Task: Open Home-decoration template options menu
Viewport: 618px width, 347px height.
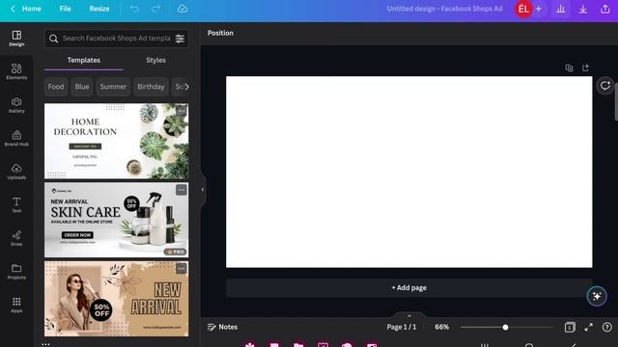Action: pyautogui.click(x=181, y=111)
